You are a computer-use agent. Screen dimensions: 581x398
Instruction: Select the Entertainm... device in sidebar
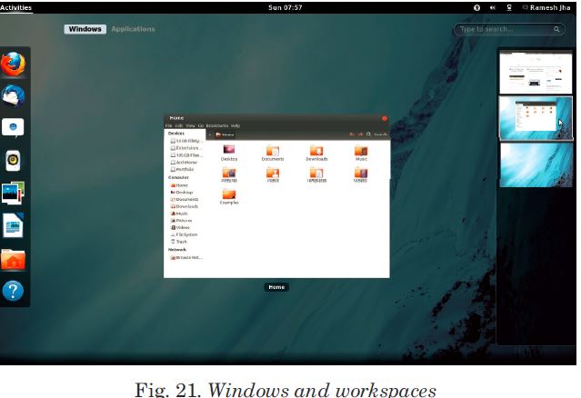coord(186,148)
